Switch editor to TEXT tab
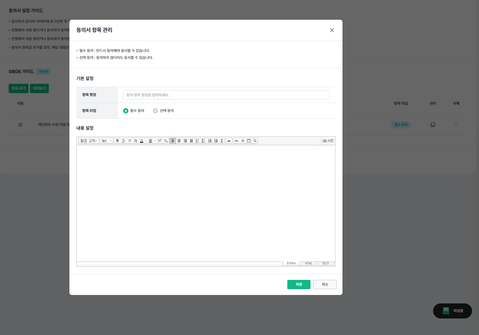This screenshot has width=479, height=335. (x=325, y=263)
